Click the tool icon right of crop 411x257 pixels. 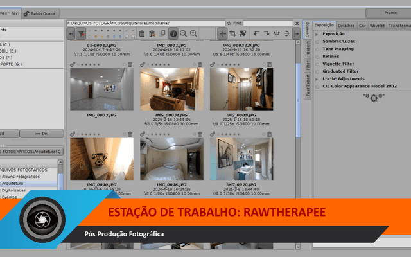243,33
